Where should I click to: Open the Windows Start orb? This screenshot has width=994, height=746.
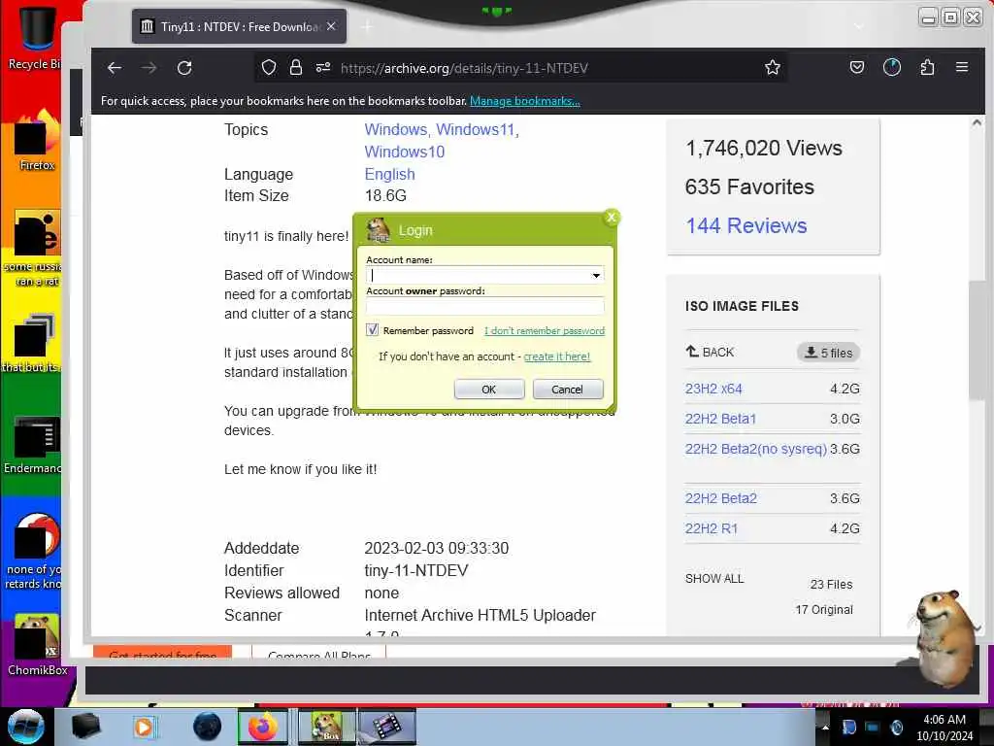point(25,727)
